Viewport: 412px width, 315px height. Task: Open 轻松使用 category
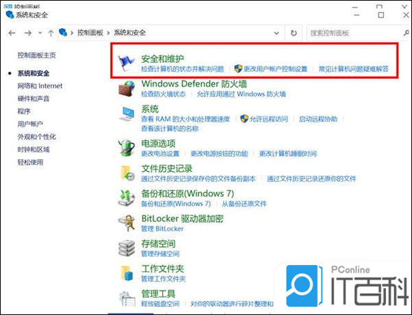30,162
